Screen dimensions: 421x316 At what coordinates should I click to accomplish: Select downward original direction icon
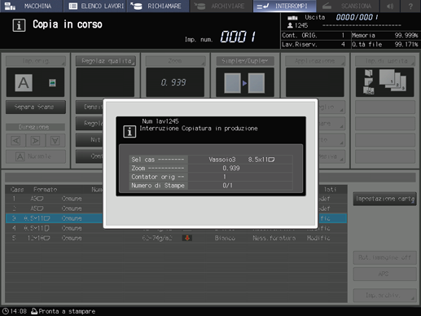tap(55, 140)
